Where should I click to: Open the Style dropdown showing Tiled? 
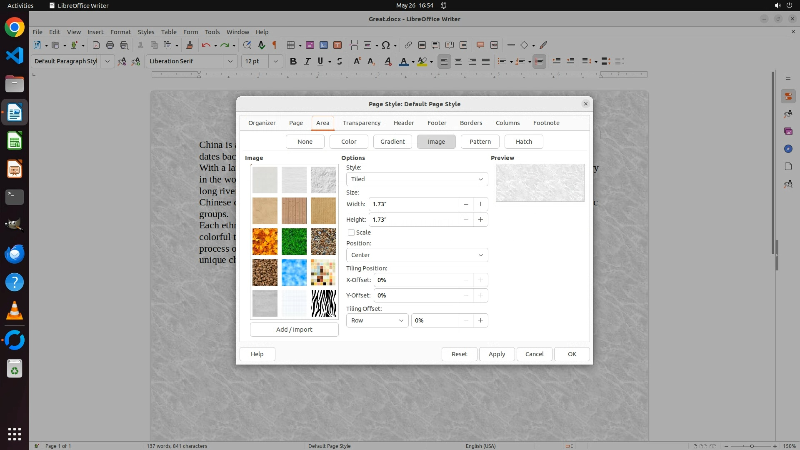pos(417,179)
